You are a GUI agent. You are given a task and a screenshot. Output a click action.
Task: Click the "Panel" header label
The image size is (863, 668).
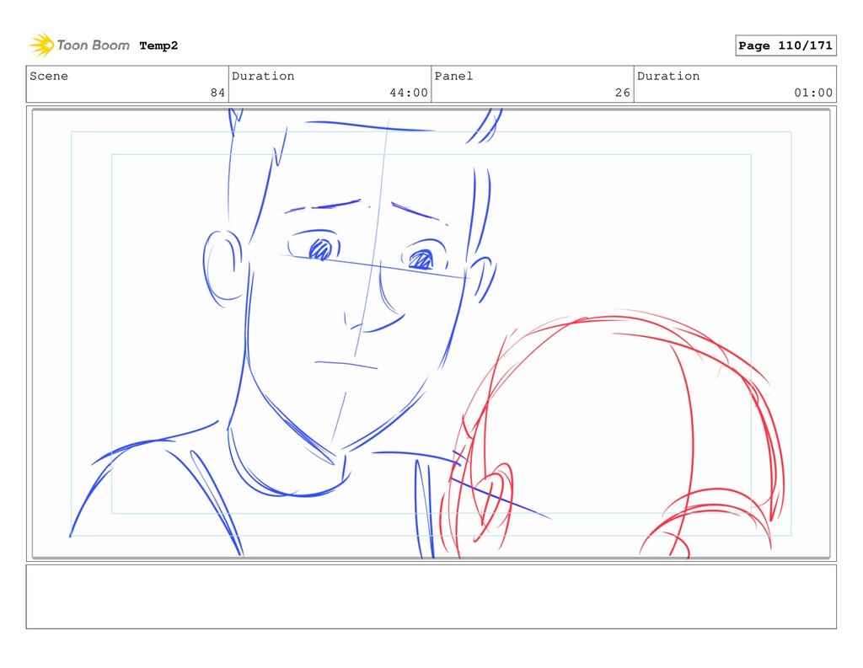[x=453, y=76]
